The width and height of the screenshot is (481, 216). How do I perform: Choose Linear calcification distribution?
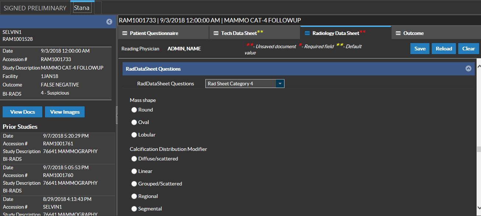coord(134,171)
